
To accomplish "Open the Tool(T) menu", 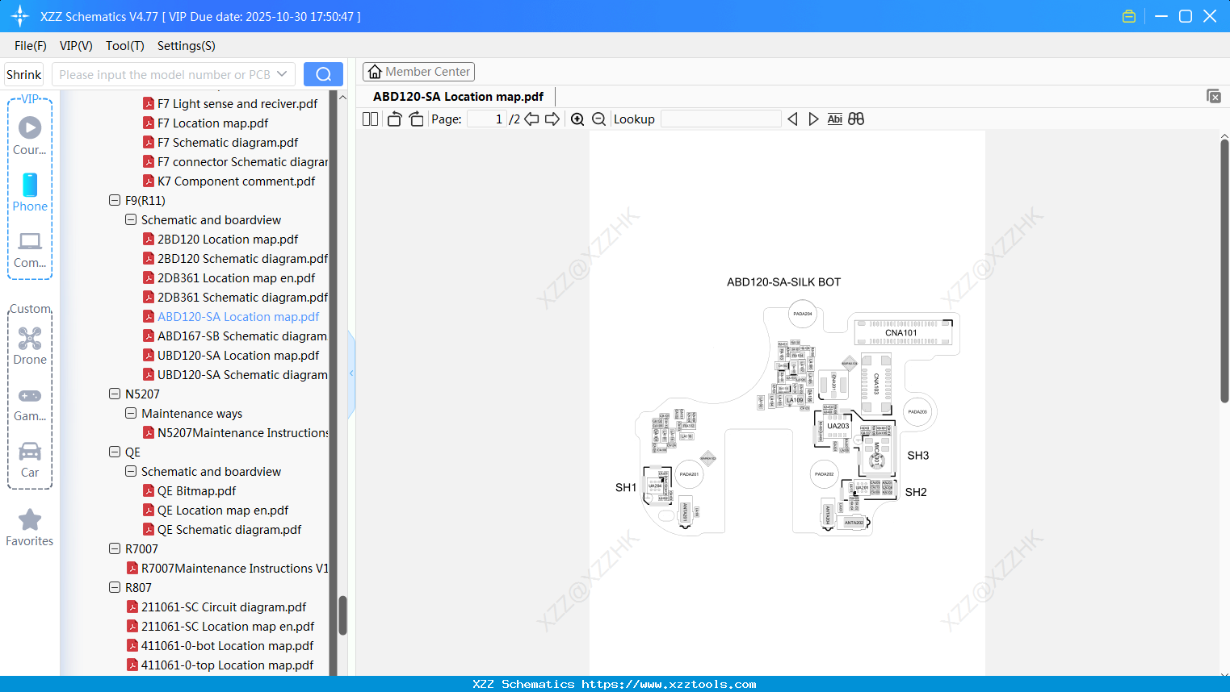I will 124,46.
